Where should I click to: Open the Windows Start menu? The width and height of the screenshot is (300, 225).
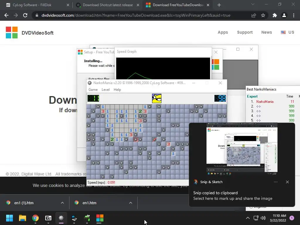point(9,218)
